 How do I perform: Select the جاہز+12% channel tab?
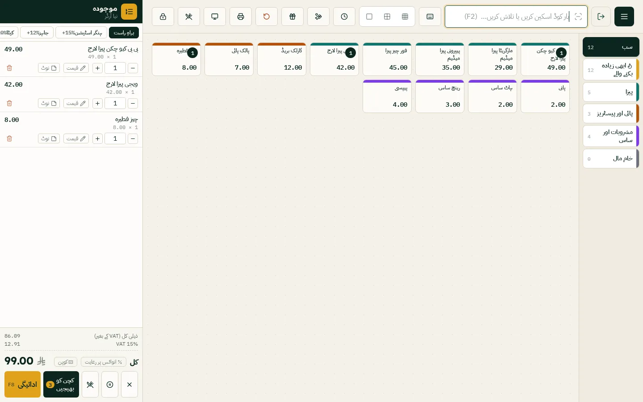coord(37,33)
